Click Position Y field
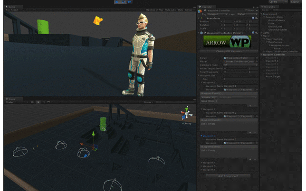This screenshot has height=191, width=306. pos(240,22)
